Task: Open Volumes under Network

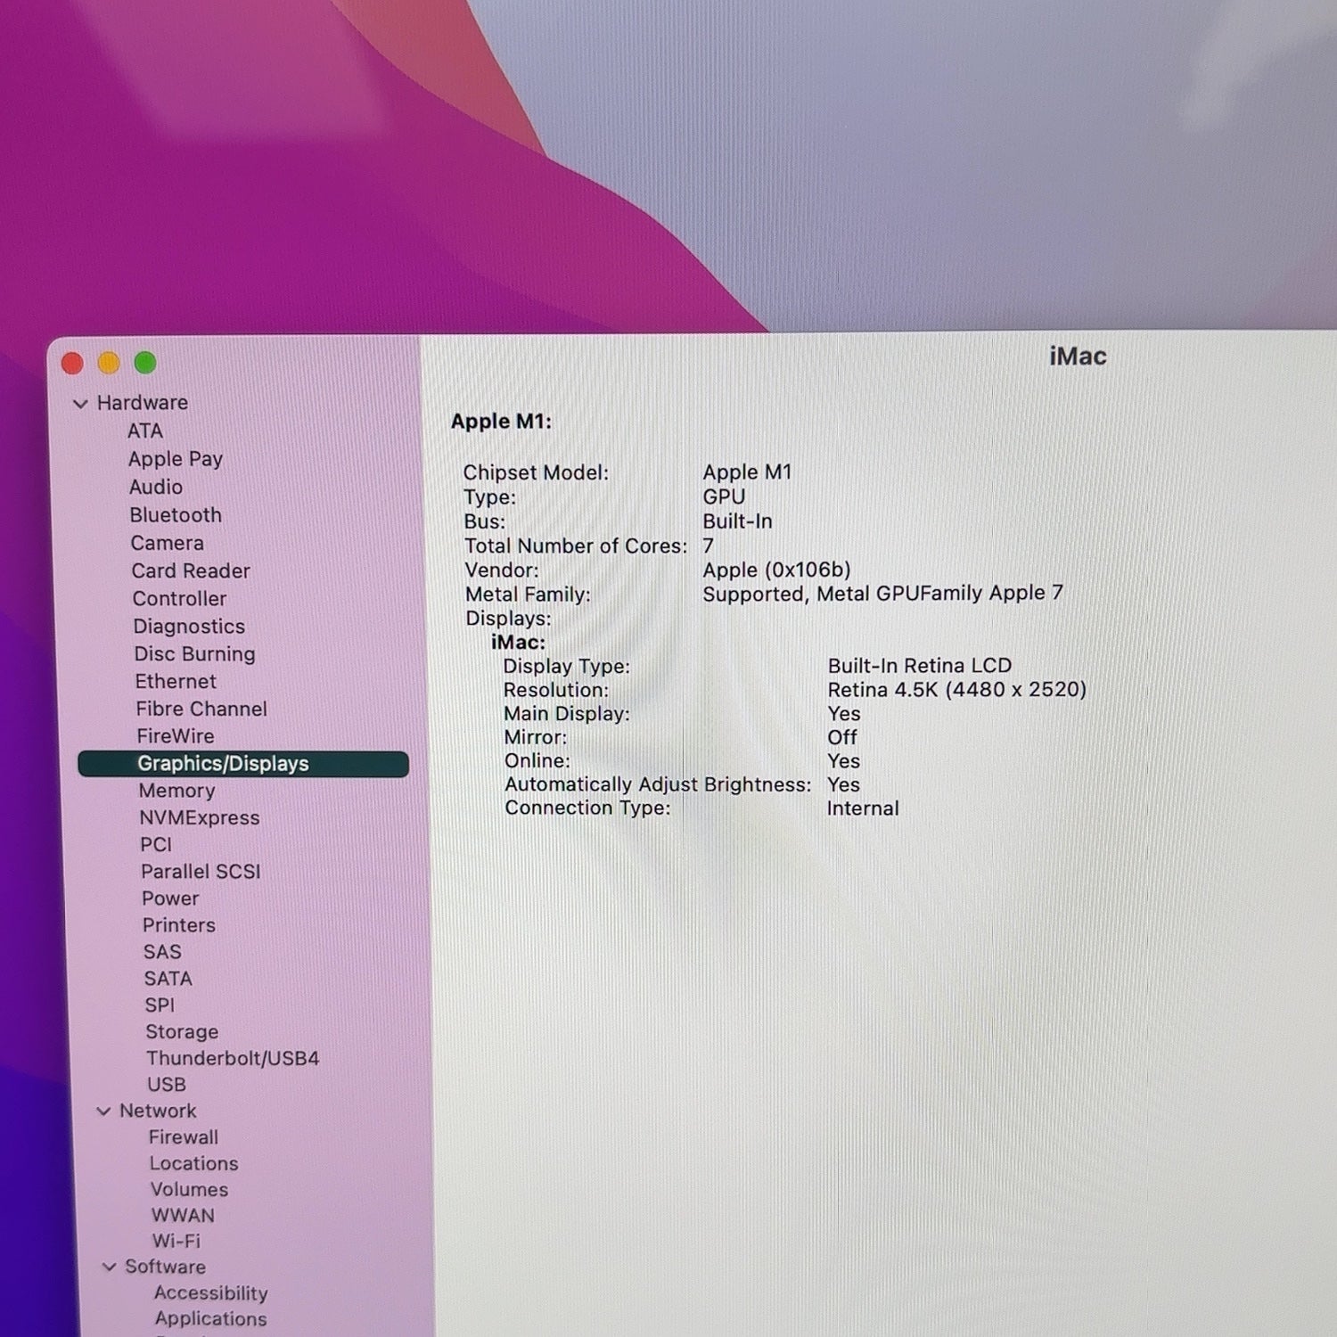Action: point(190,1190)
